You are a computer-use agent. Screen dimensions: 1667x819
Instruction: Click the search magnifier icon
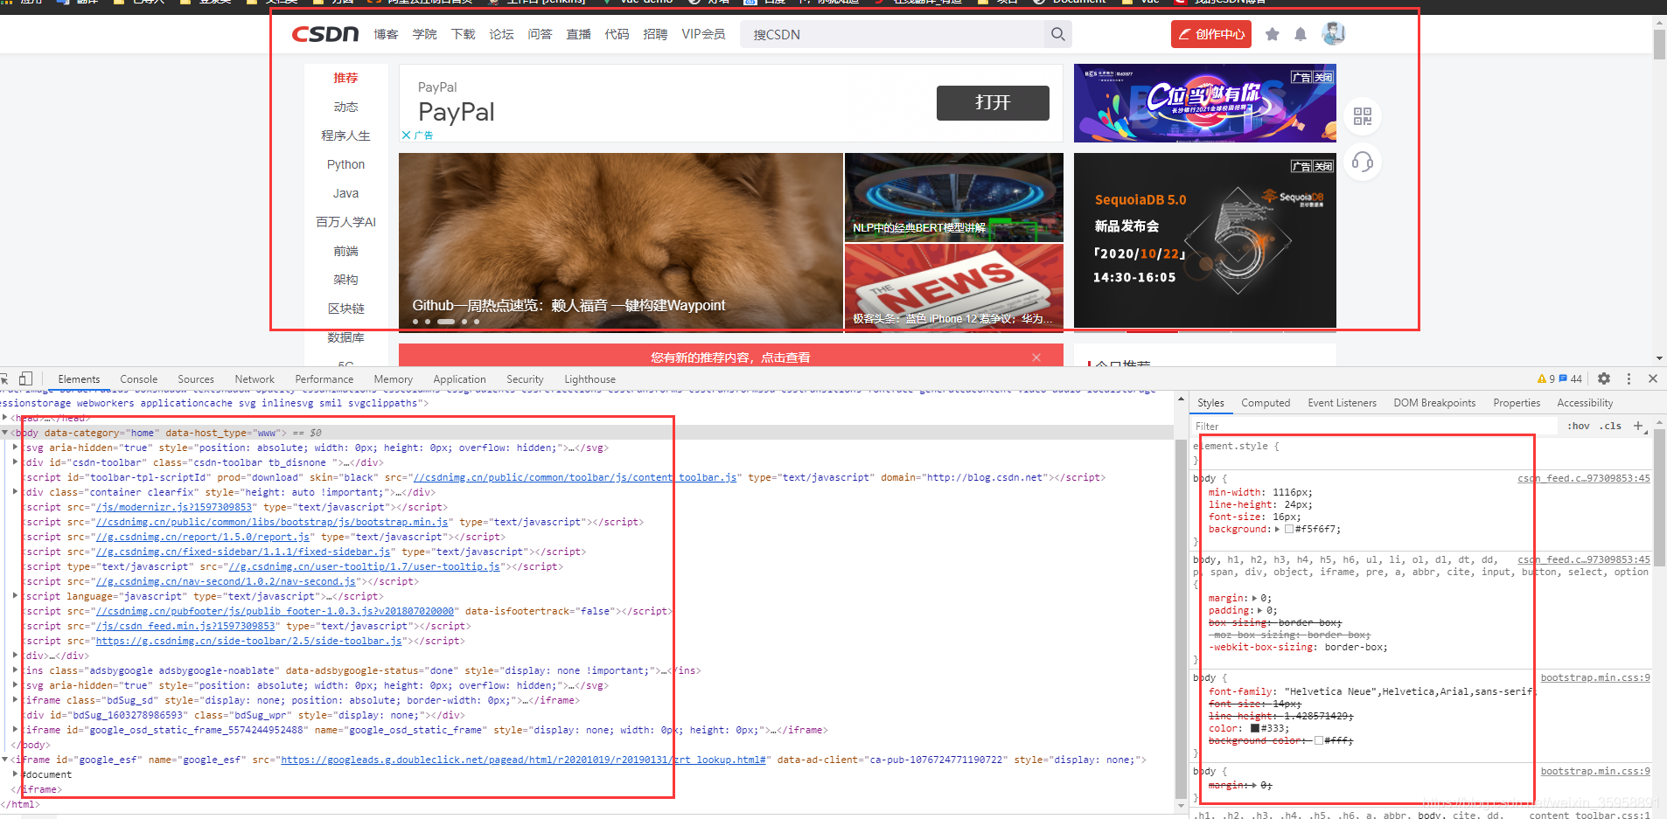coord(1058,34)
